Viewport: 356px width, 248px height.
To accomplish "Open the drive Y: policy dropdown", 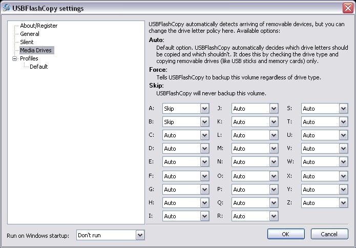I will [x=325, y=190].
